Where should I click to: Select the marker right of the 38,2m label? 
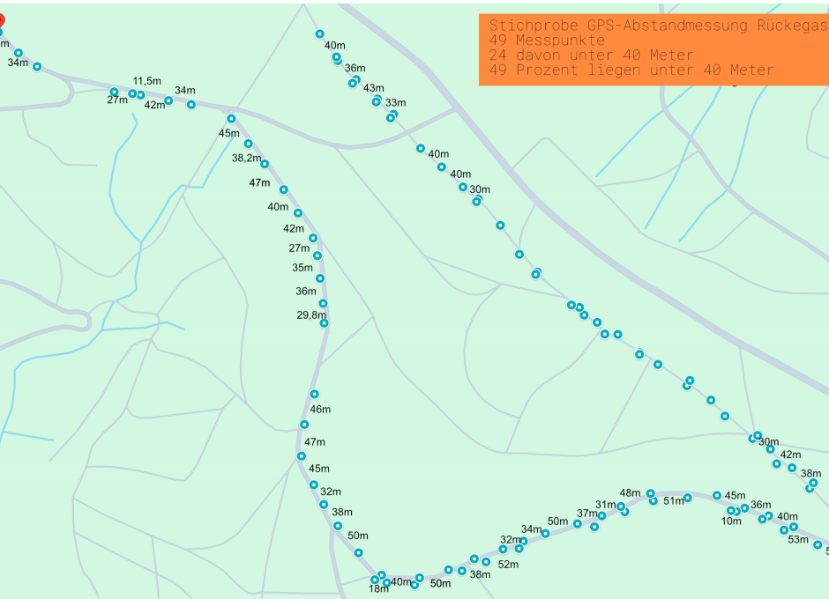(265, 164)
